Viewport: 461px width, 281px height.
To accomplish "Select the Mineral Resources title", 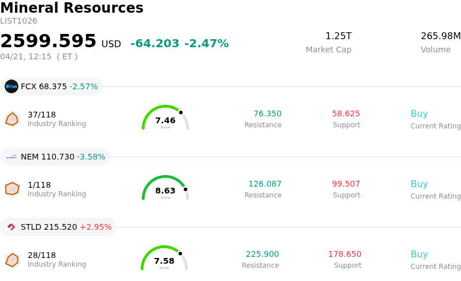I will click(71, 8).
